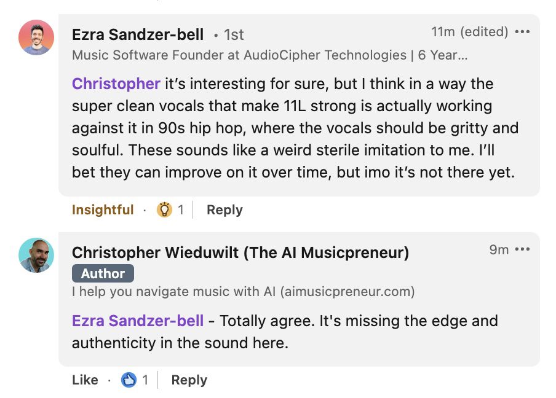Open Ezra Sandzer-bell's profile photo
This screenshot has height=398, width=556.
click(x=36, y=37)
